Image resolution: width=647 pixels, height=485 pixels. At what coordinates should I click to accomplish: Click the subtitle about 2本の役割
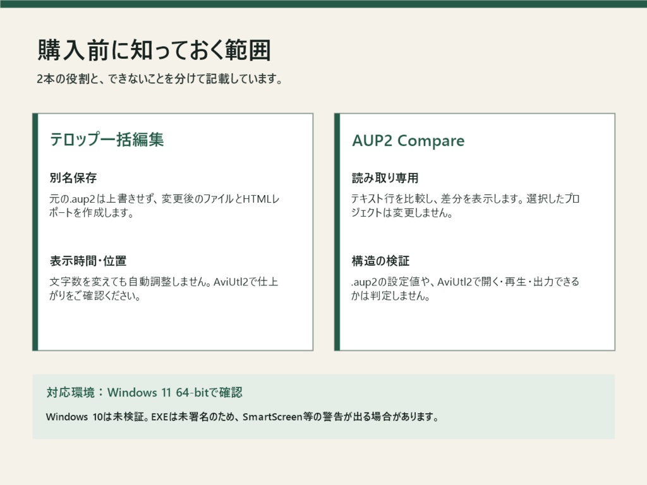pyautogui.click(x=160, y=78)
